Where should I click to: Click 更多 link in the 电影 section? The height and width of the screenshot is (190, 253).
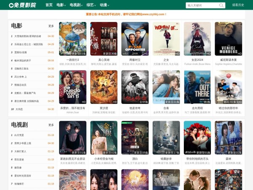51,26
